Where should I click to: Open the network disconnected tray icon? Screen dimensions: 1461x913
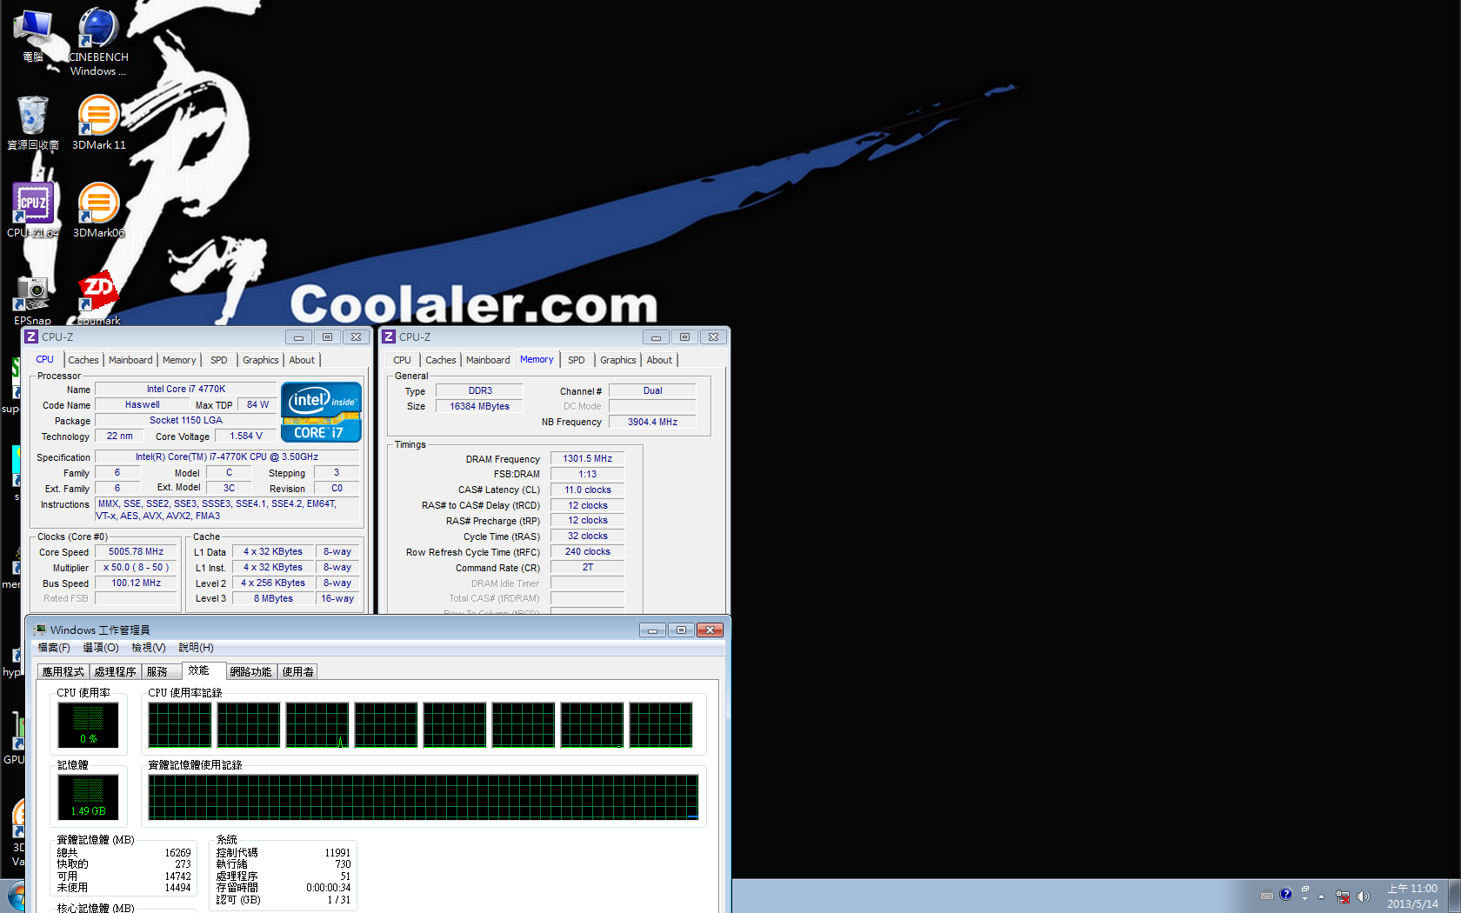tap(1343, 896)
